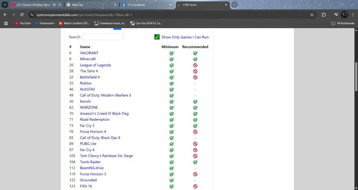Click the Show Only Games I Can Run label
Image resolution: width=358 pixels, height=190 pixels.
(185, 37)
